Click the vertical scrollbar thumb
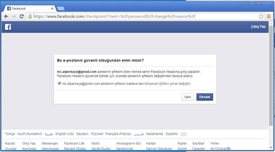Image resolution: width=275 pixels, height=152 pixels. (271, 74)
